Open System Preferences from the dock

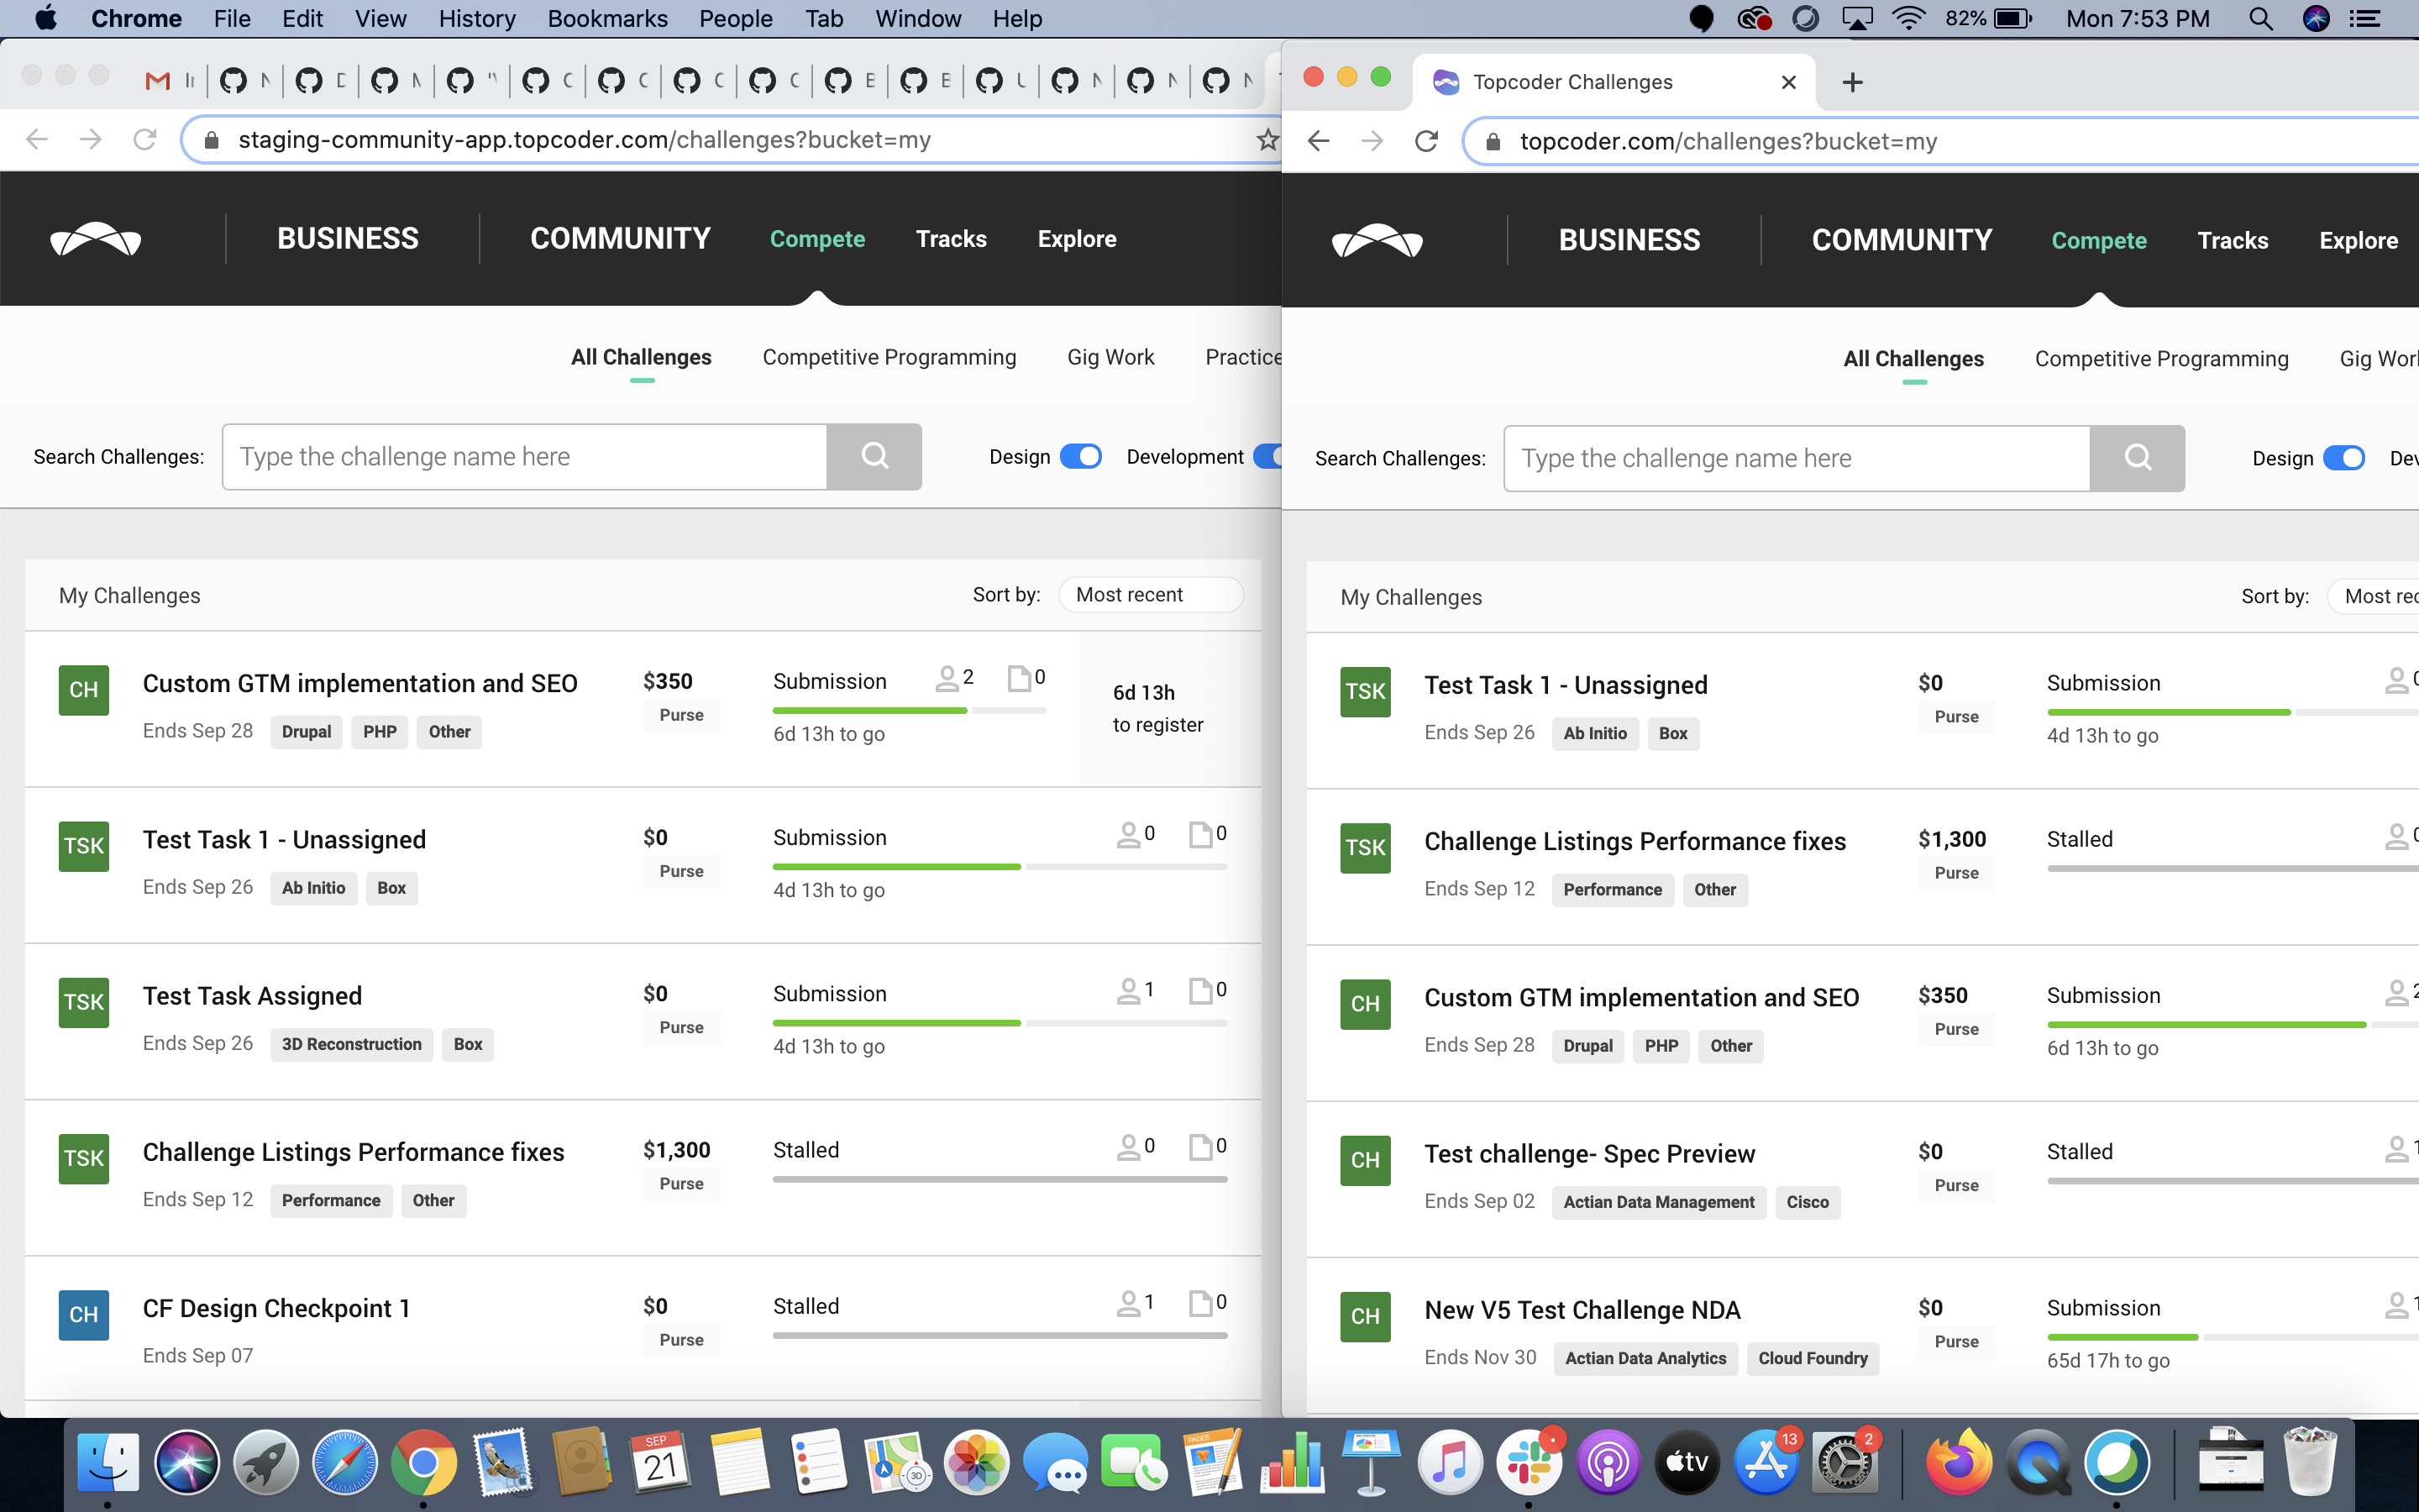click(1844, 1462)
